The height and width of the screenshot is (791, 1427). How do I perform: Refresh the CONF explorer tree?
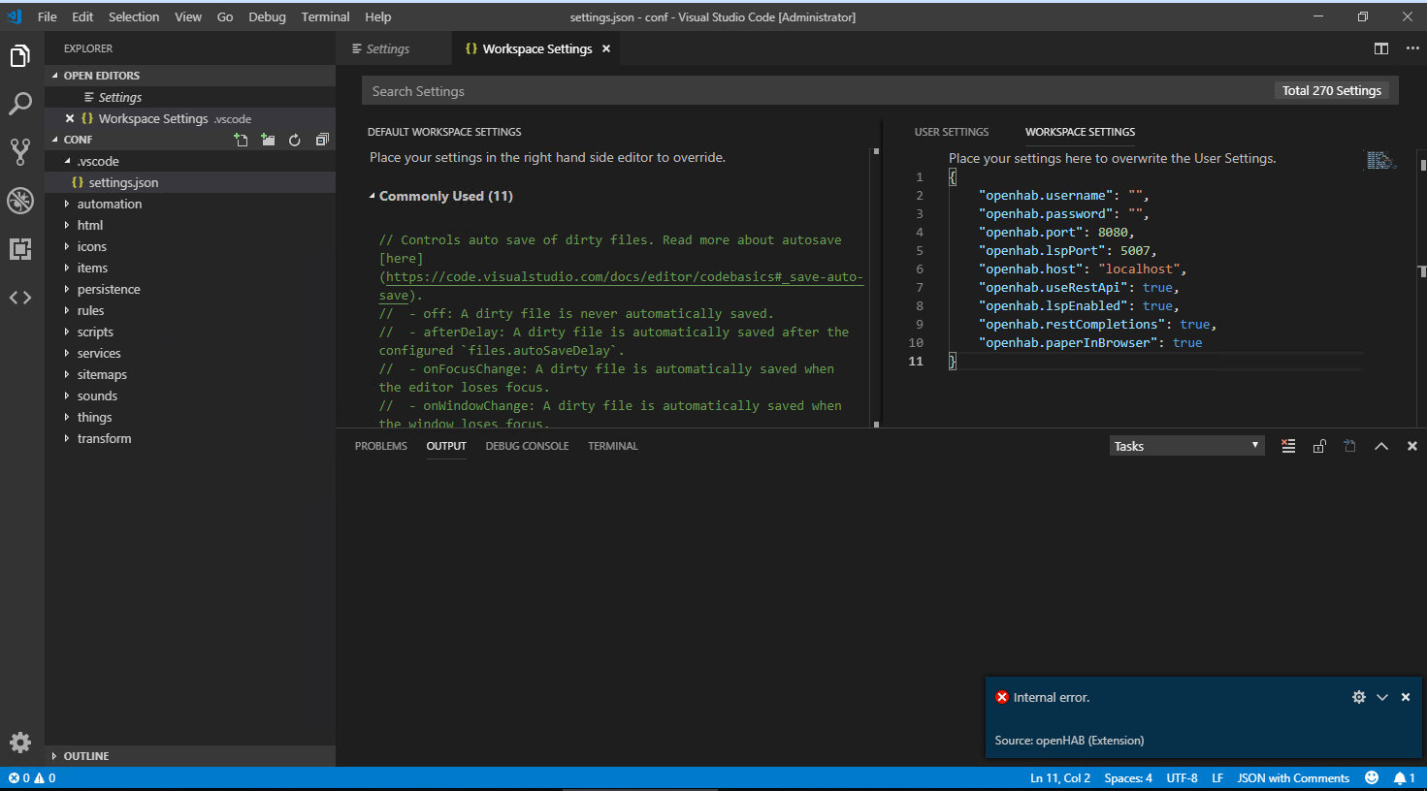(x=295, y=140)
